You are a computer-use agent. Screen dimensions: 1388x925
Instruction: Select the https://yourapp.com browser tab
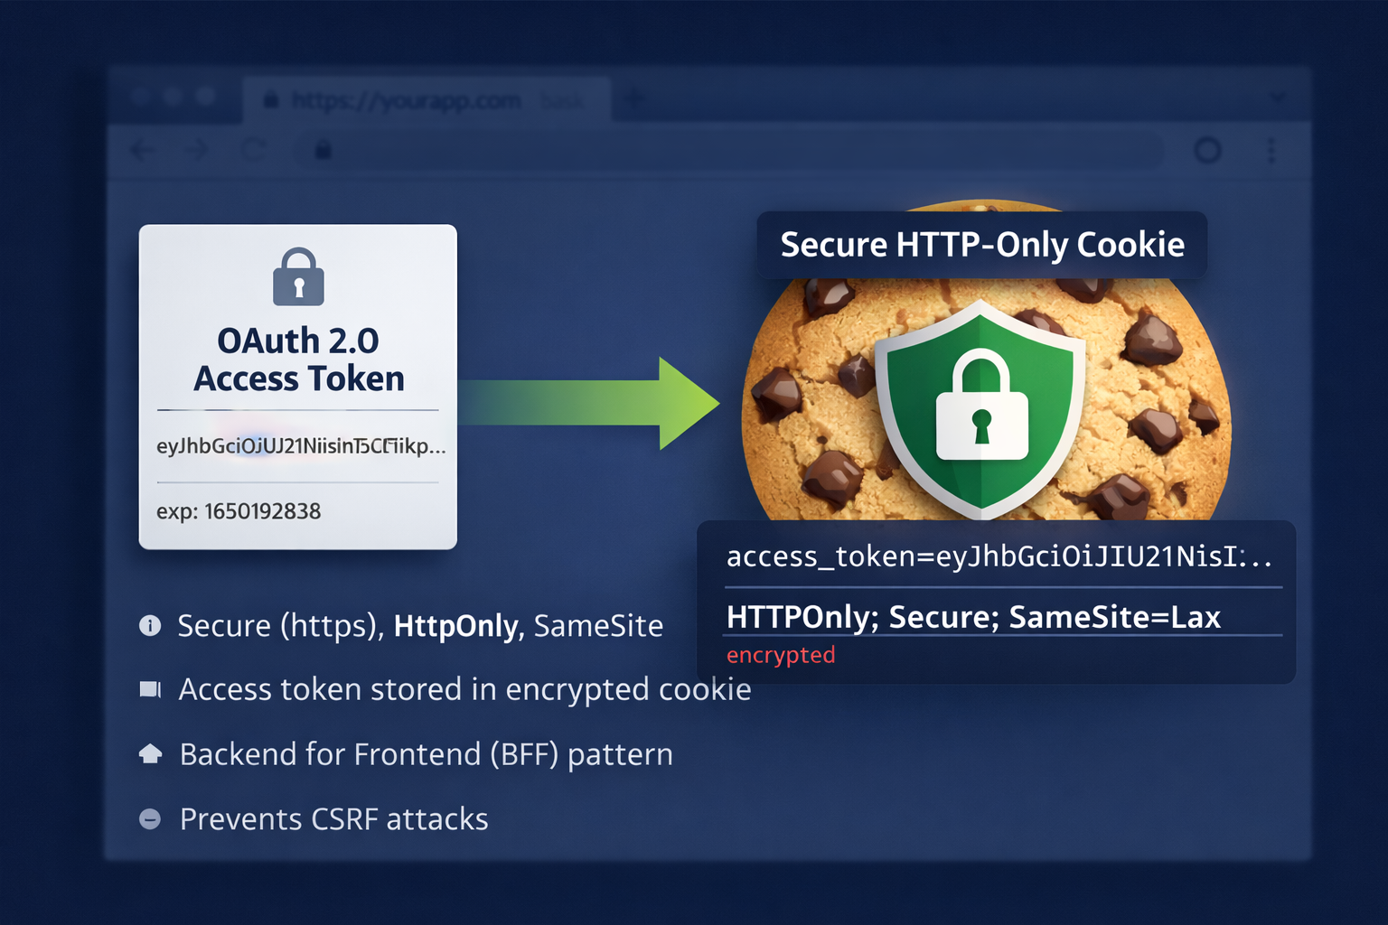405,99
